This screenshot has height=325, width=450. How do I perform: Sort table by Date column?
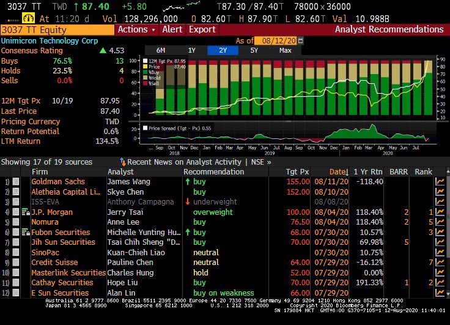click(339, 172)
